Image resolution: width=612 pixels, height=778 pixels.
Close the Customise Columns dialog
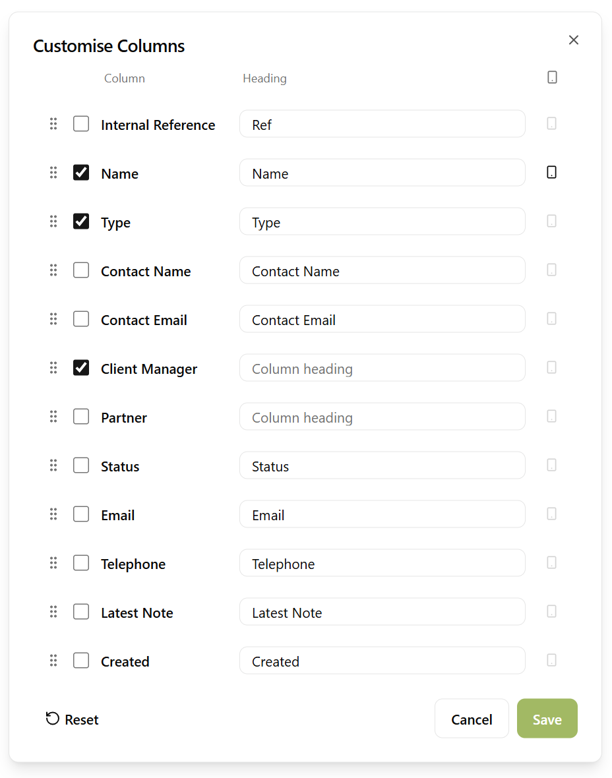574,40
